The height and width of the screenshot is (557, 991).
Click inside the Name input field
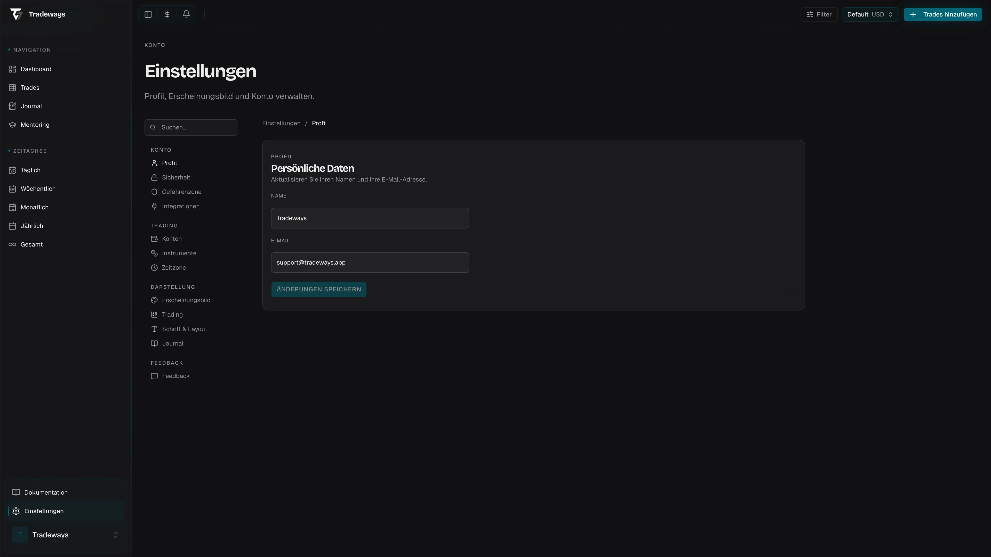369,218
